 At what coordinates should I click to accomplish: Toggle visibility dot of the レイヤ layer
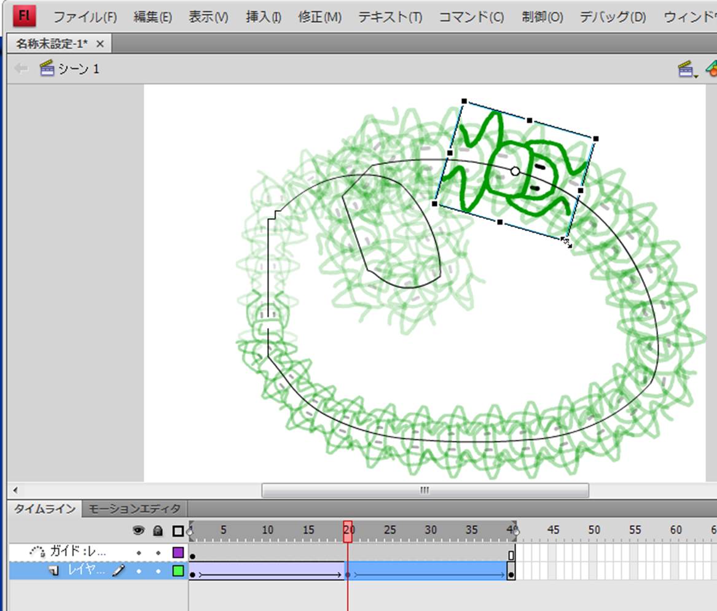(139, 571)
